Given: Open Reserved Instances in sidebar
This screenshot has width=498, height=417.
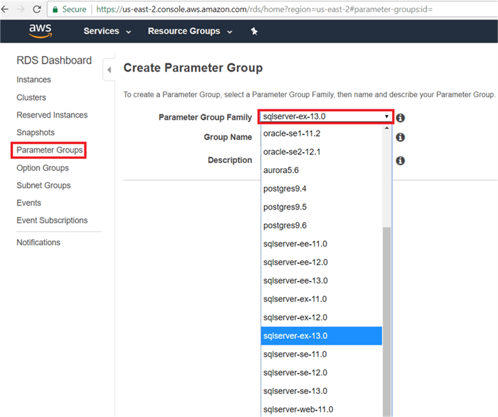Looking at the screenshot, I should (52, 115).
